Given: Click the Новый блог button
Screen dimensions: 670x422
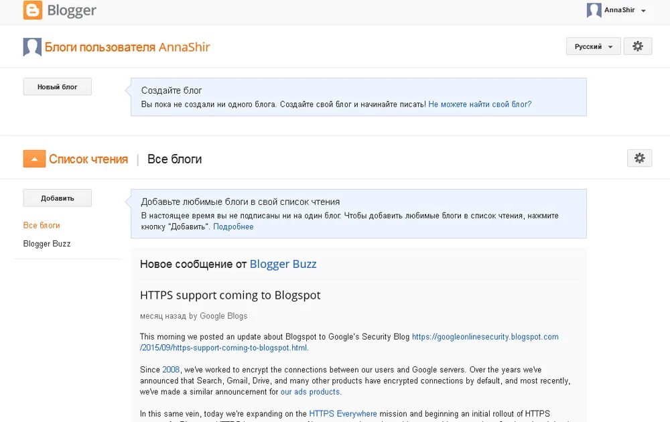Looking at the screenshot, I should tap(57, 86).
